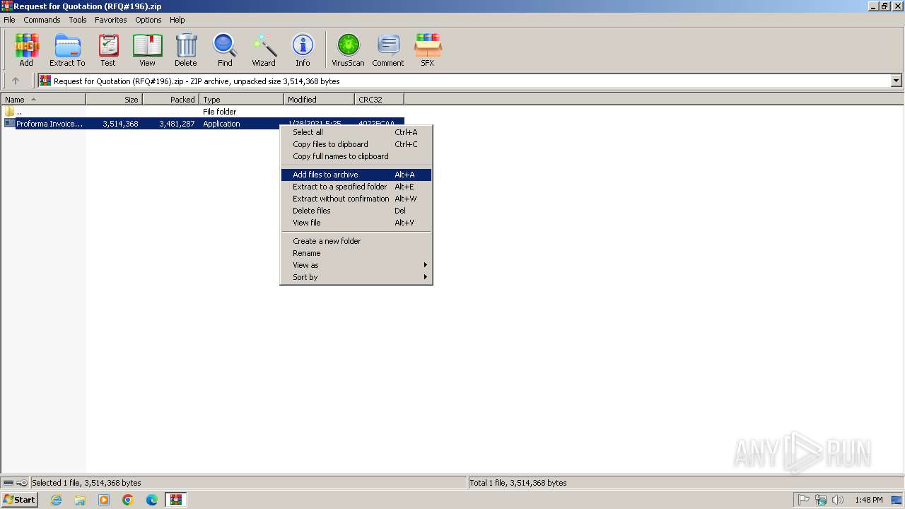Open the Help menu
The width and height of the screenshot is (905, 509).
pos(177,20)
